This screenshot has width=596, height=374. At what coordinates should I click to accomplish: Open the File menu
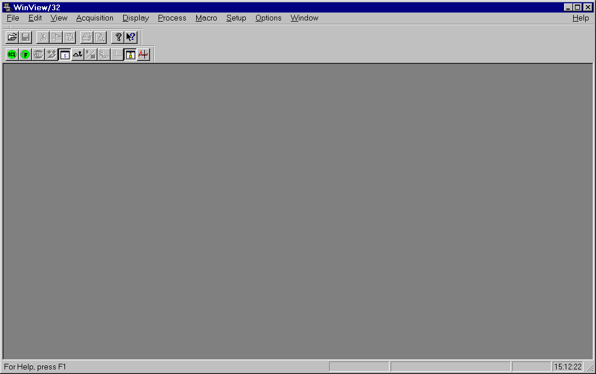click(x=13, y=18)
